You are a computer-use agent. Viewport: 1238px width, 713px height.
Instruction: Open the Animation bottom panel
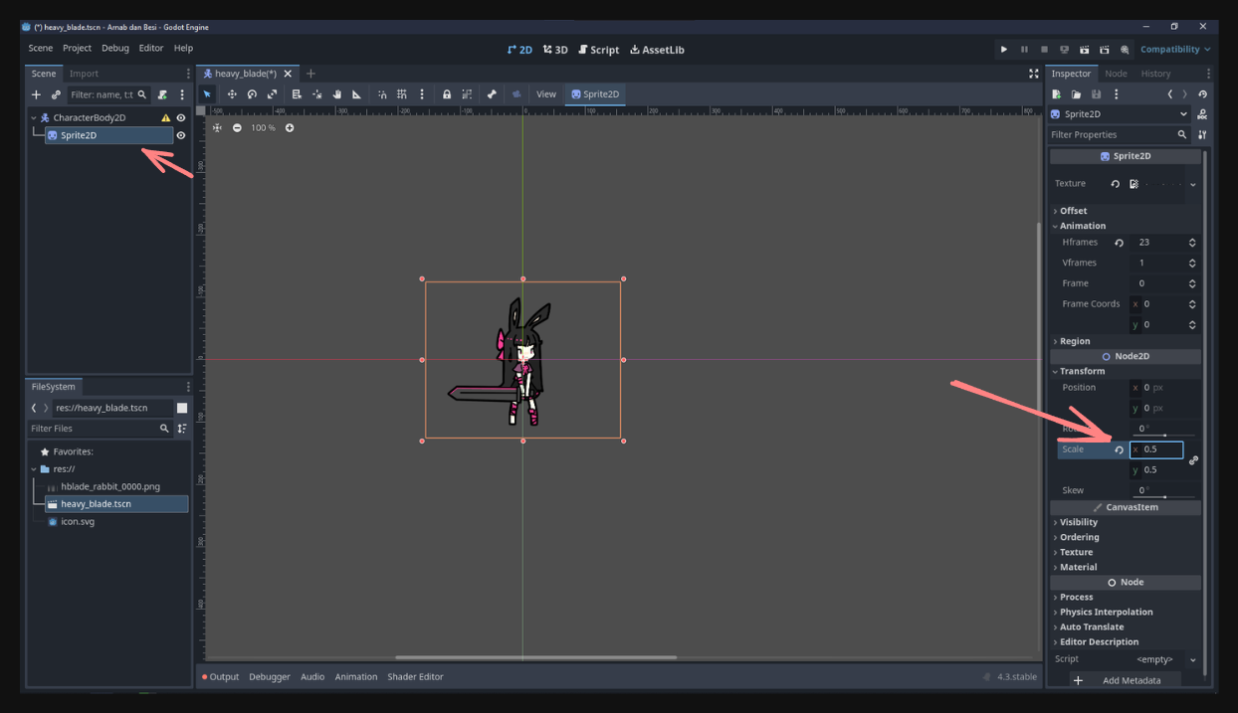(356, 677)
